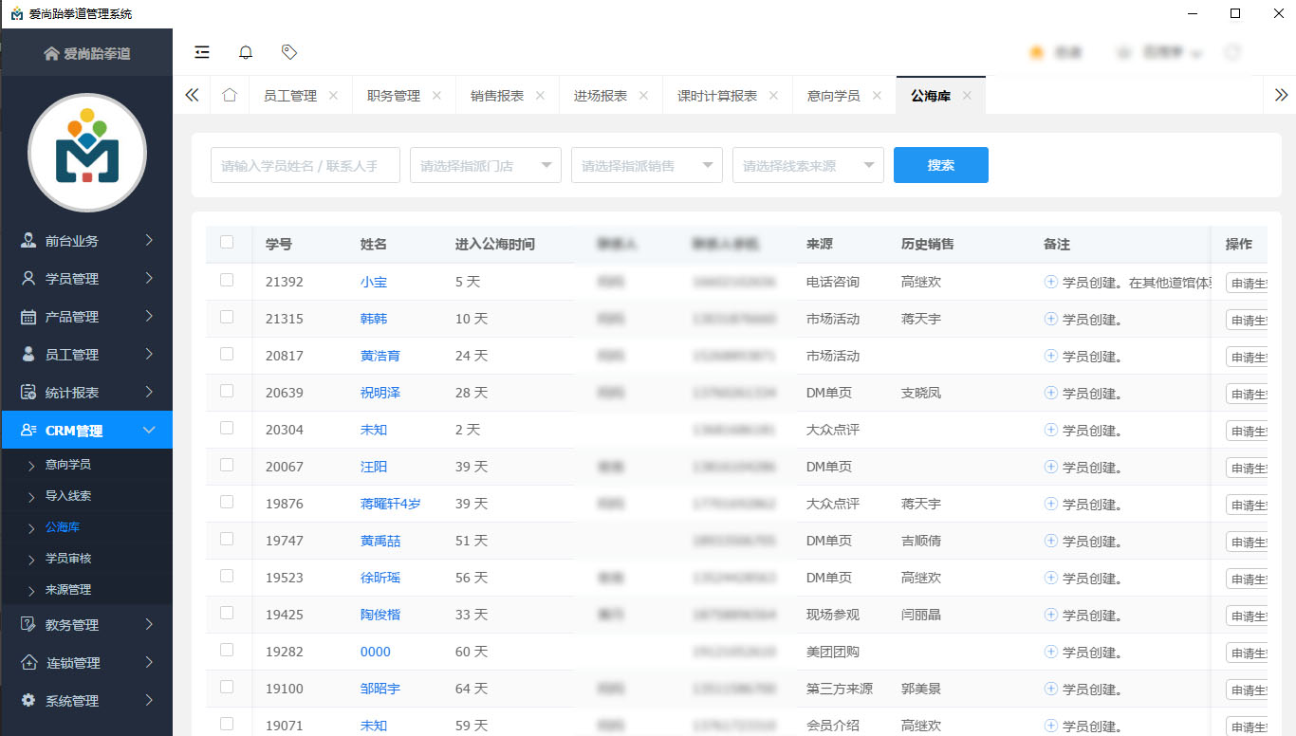The width and height of the screenshot is (1296, 736).
Task: Check the box for student 20639
Action: click(227, 391)
